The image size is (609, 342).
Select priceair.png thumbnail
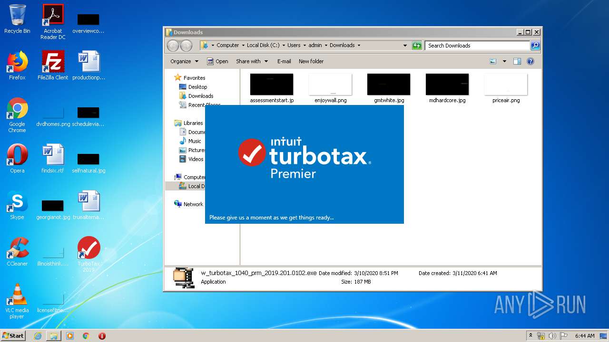(506, 88)
